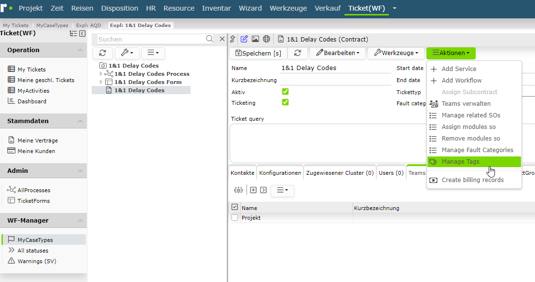This screenshot has height=282, width=535.
Task: Click the tree view toggle icon beside Ticket(WF)
Action: tap(73, 33)
